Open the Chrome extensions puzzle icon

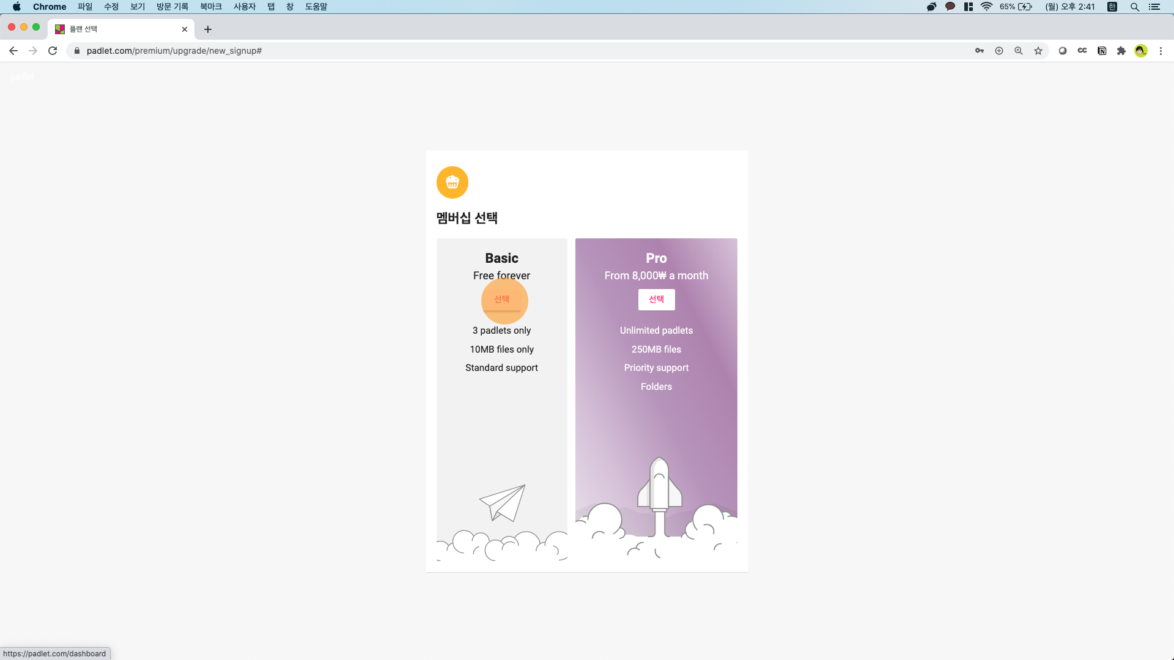(1121, 51)
